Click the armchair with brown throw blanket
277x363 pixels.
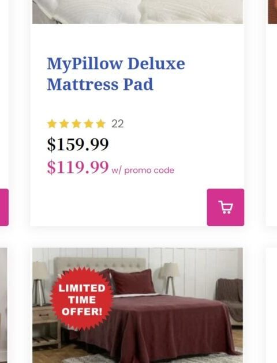tap(230, 301)
